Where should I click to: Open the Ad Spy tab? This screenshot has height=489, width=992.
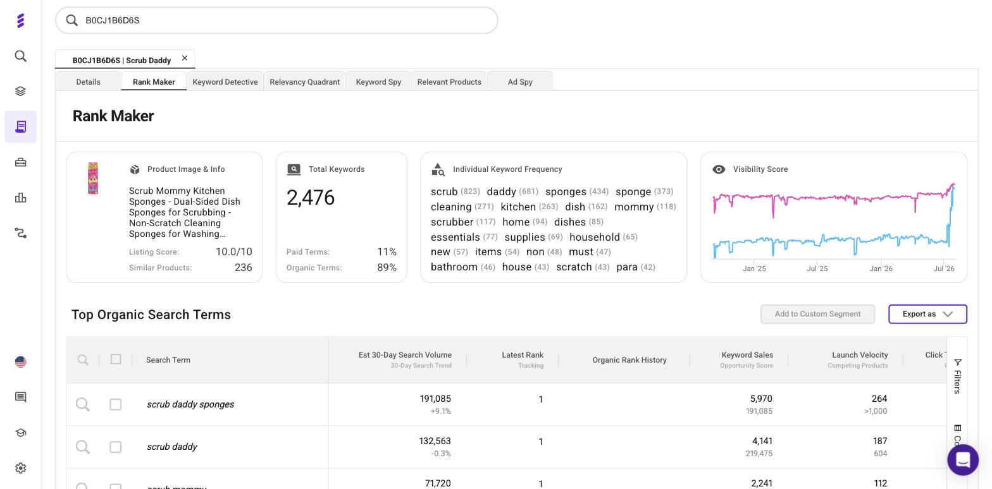520,81
